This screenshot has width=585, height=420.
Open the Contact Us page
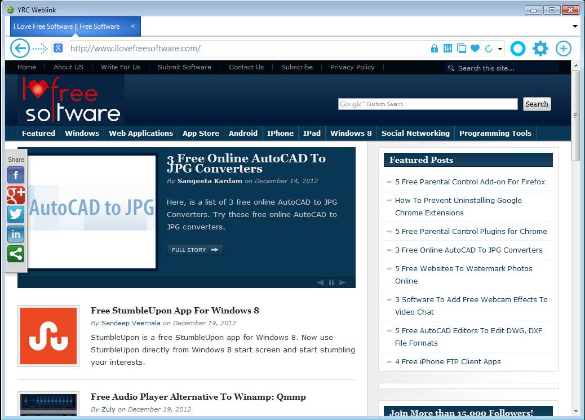coord(246,67)
